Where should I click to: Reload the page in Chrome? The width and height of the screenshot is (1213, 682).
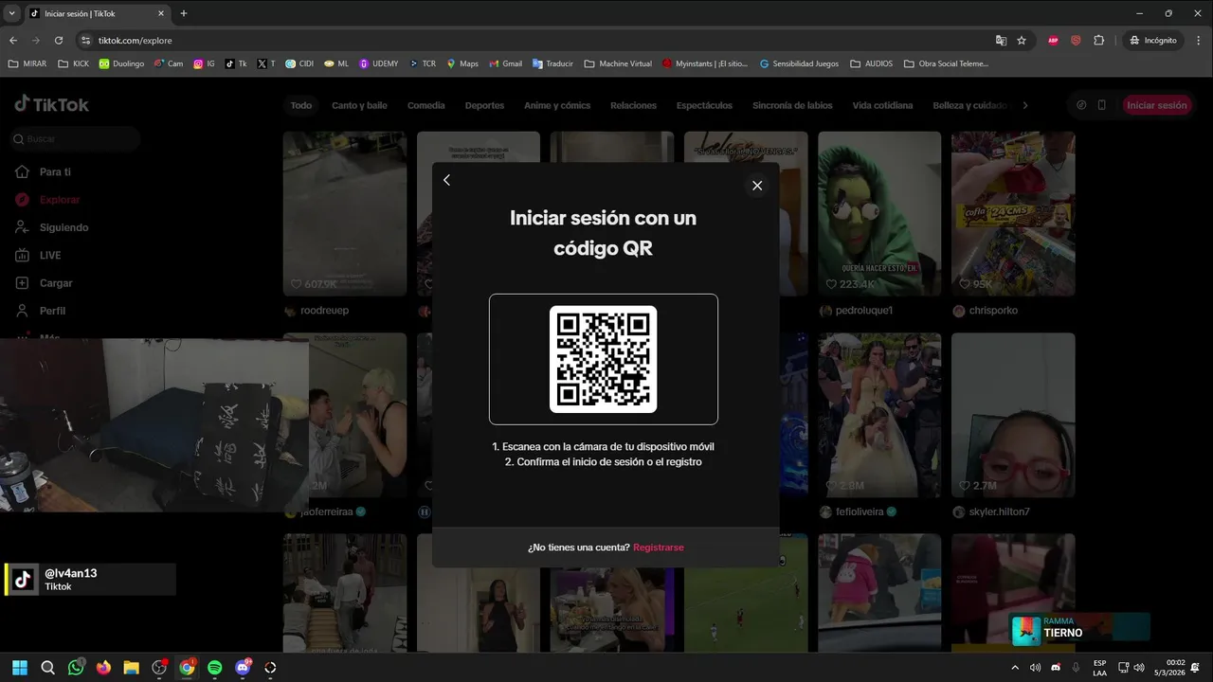pos(59,41)
